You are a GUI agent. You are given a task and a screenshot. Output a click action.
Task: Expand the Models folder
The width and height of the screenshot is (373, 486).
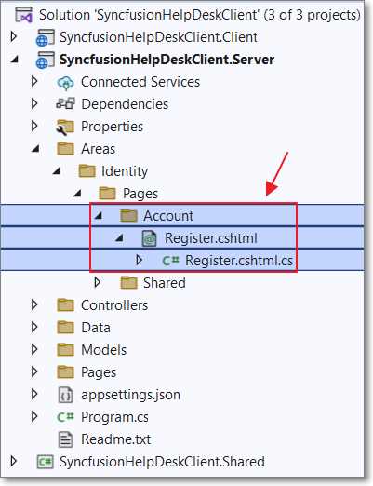click(x=34, y=349)
